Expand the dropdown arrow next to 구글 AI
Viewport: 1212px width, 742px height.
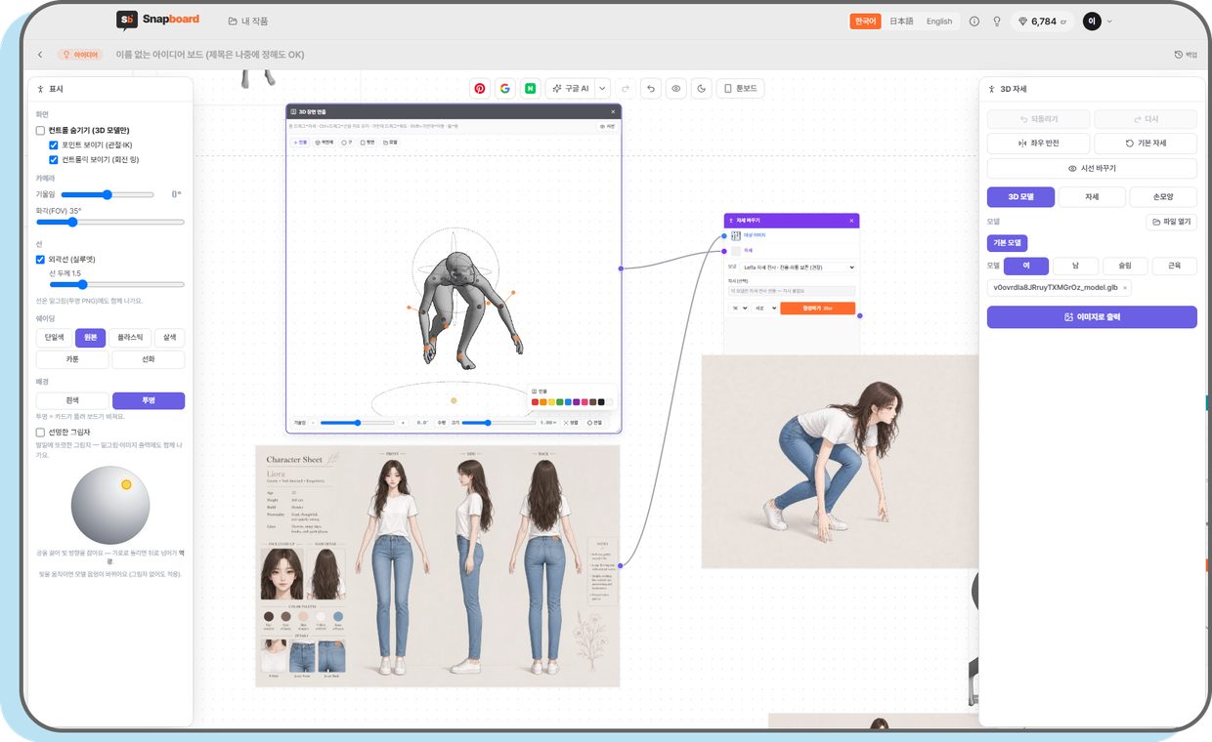[602, 88]
